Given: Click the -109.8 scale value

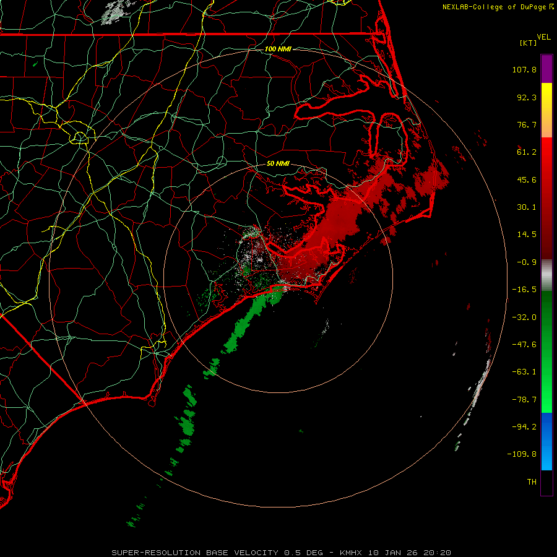Looking at the screenshot, I should pos(522,454).
